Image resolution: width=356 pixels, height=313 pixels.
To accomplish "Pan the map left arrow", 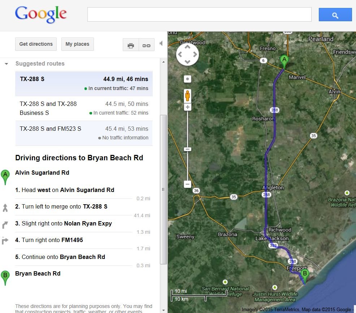I will (x=180, y=54).
